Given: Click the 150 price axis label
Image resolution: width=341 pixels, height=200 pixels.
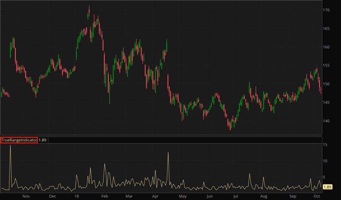Looking at the screenshot, I should point(326,84).
